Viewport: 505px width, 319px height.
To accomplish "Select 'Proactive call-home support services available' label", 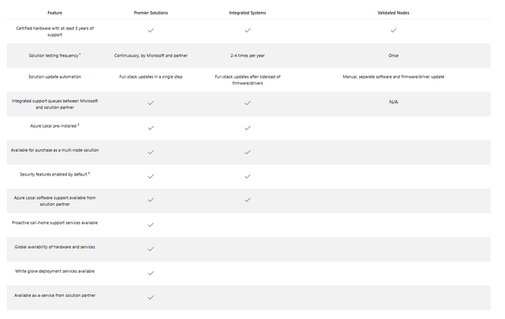I will (55, 222).
